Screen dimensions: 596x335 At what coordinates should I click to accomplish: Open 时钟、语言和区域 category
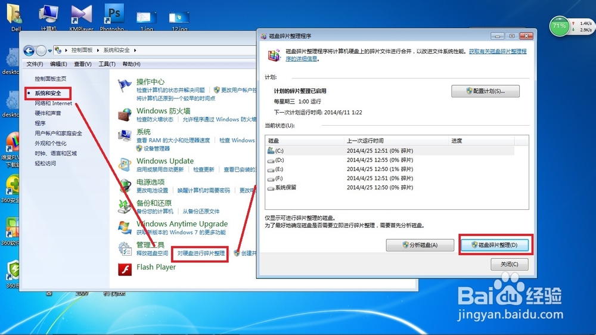click(56, 153)
